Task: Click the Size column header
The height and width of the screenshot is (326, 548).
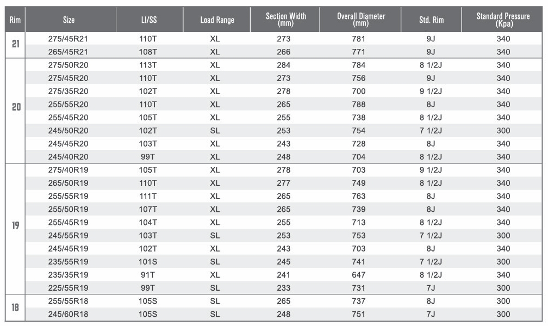Action: point(69,20)
